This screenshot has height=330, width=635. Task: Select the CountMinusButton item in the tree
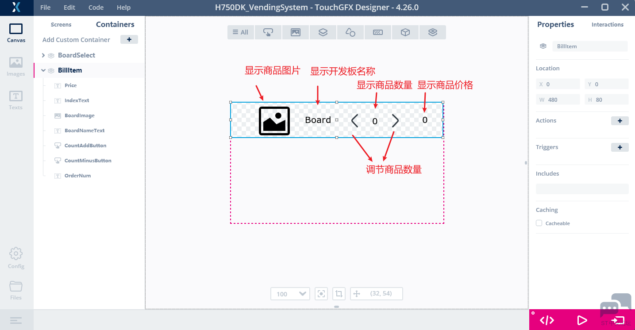[x=88, y=161]
